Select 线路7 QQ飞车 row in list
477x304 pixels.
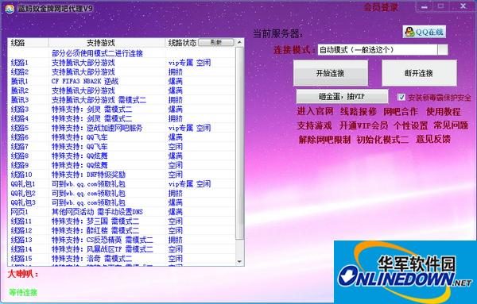pyautogui.click(x=122, y=147)
